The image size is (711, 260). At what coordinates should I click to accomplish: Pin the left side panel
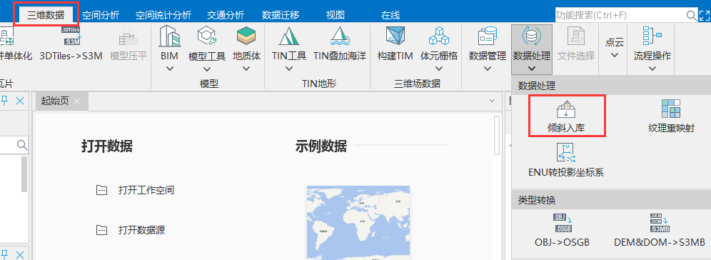[x=5, y=100]
